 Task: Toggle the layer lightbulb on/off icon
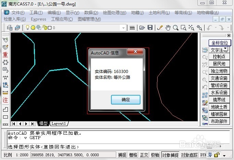point(27,27)
